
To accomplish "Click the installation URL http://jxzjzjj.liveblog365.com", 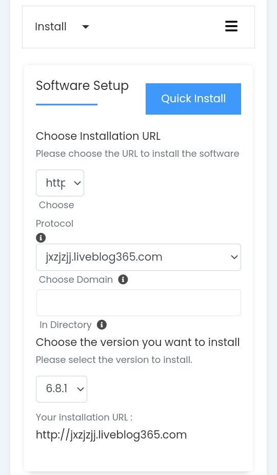I will pyautogui.click(x=111, y=435).
